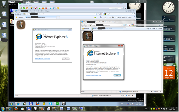Open Favorites star in front IE window
Image resolution: width=179 pixels, height=112 pixels.
(x=83, y=29)
